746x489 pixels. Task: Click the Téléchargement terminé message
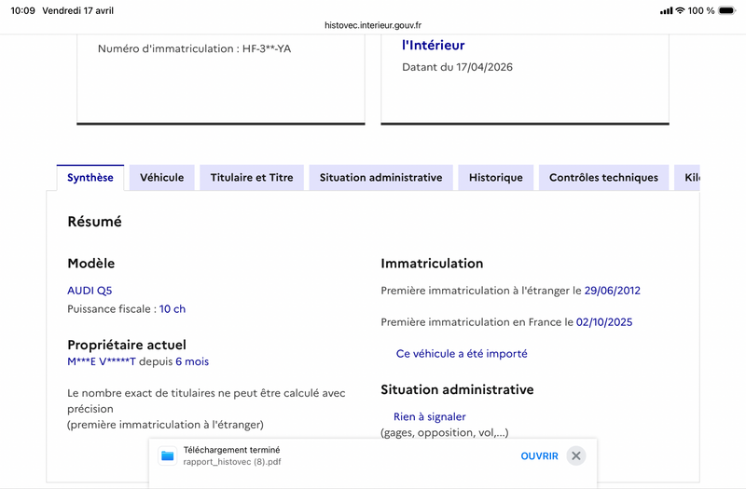(231, 450)
